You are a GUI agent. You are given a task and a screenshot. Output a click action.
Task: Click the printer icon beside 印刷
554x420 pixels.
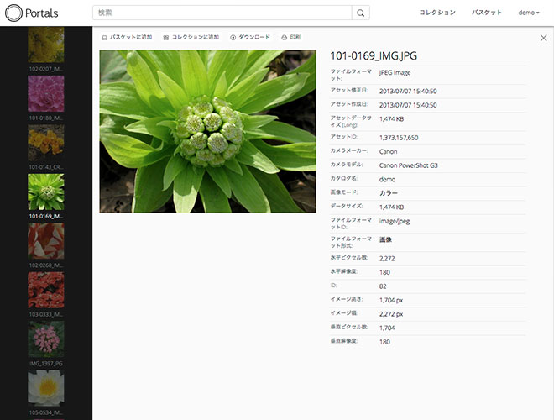[284, 38]
